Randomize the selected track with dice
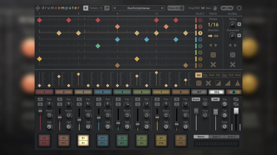 point(213,55)
